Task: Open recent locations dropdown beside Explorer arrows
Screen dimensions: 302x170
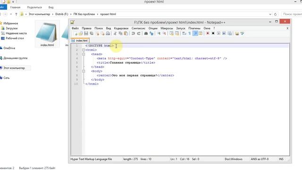Action: (x=11, y=14)
